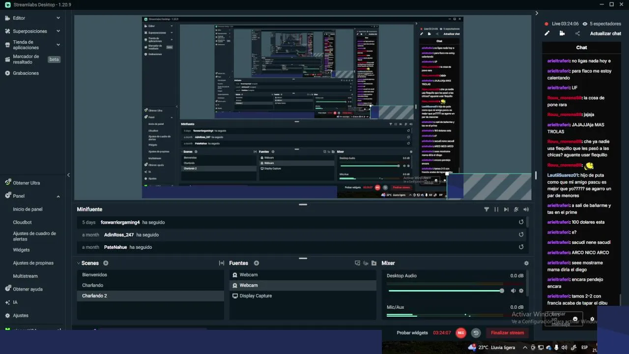Open Cloudbot settings
Viewport: 629px width, 354px height.
pyautogui.click(x=22, y=222)
